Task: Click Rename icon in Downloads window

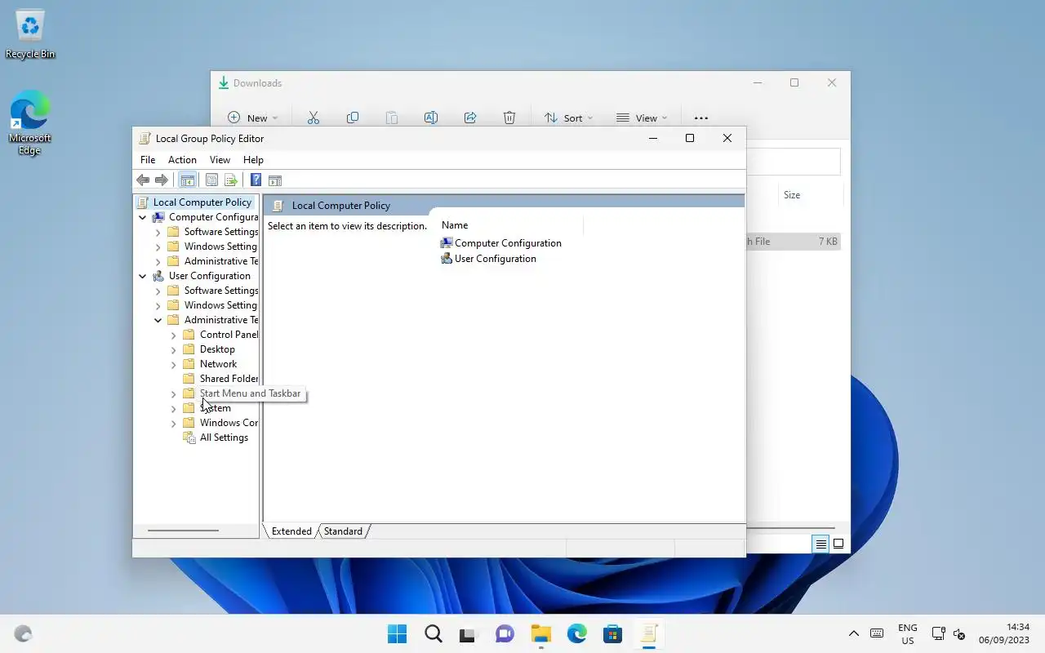Action: coord(431,118)
